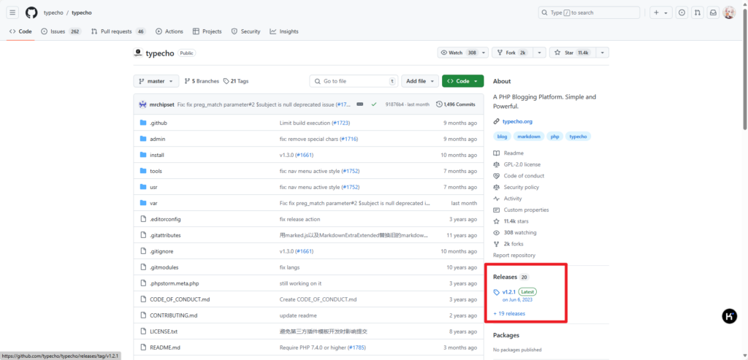
Task: Open the admin folder icon
Action: (142, 139)
